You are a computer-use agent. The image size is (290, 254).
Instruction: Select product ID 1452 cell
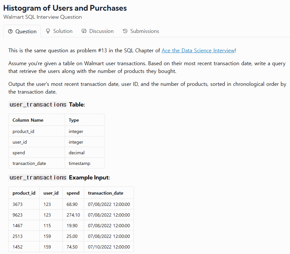(x=24, y=247)
